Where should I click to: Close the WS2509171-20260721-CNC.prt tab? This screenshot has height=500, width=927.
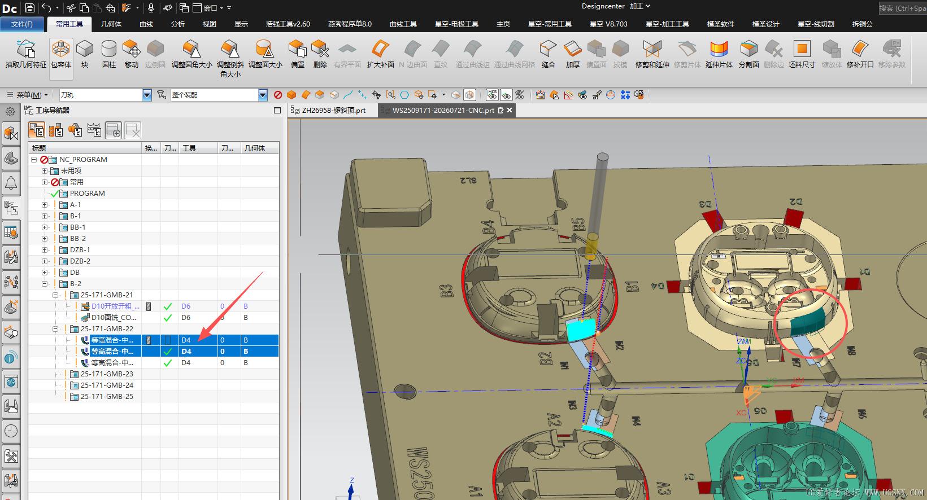[510, 111]
